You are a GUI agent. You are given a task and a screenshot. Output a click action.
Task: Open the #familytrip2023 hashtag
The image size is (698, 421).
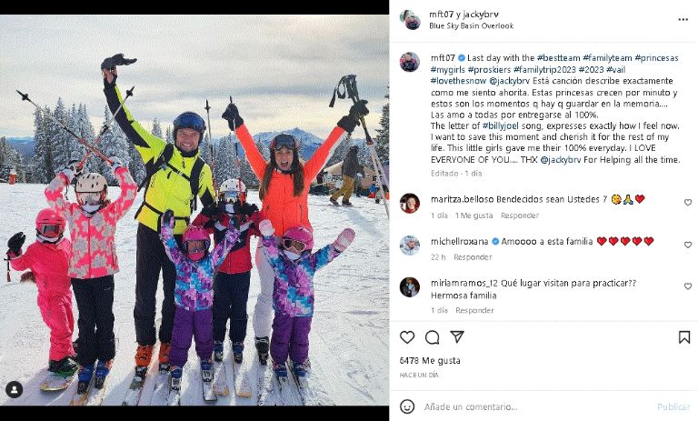tap(544, 69)
